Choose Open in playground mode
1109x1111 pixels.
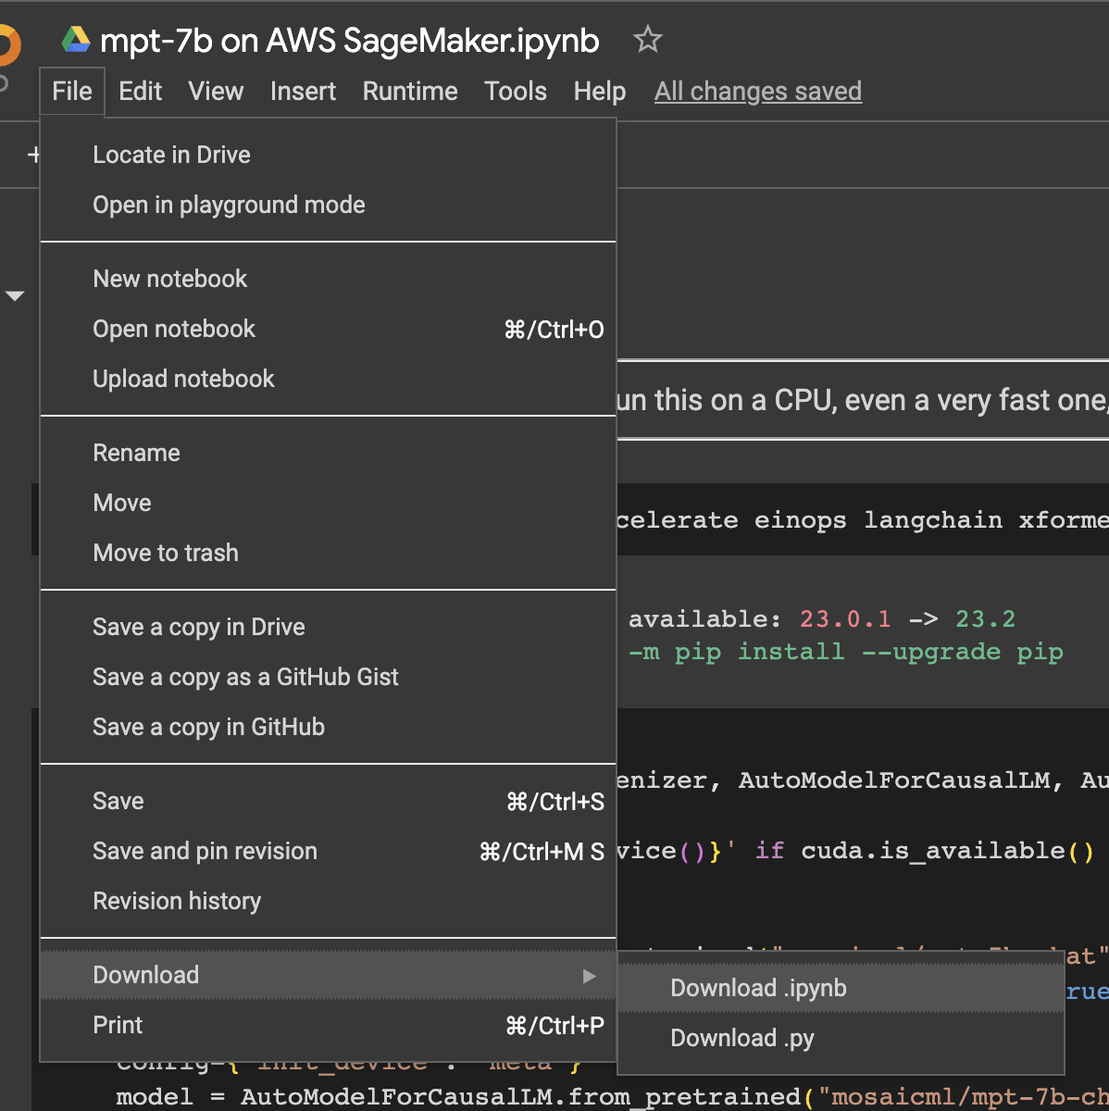[x=229, y=205]
